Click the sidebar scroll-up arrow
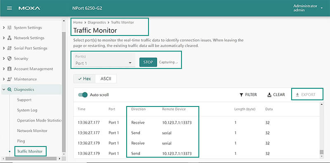This screenshot has width=330, height=163. click(64, 21)
